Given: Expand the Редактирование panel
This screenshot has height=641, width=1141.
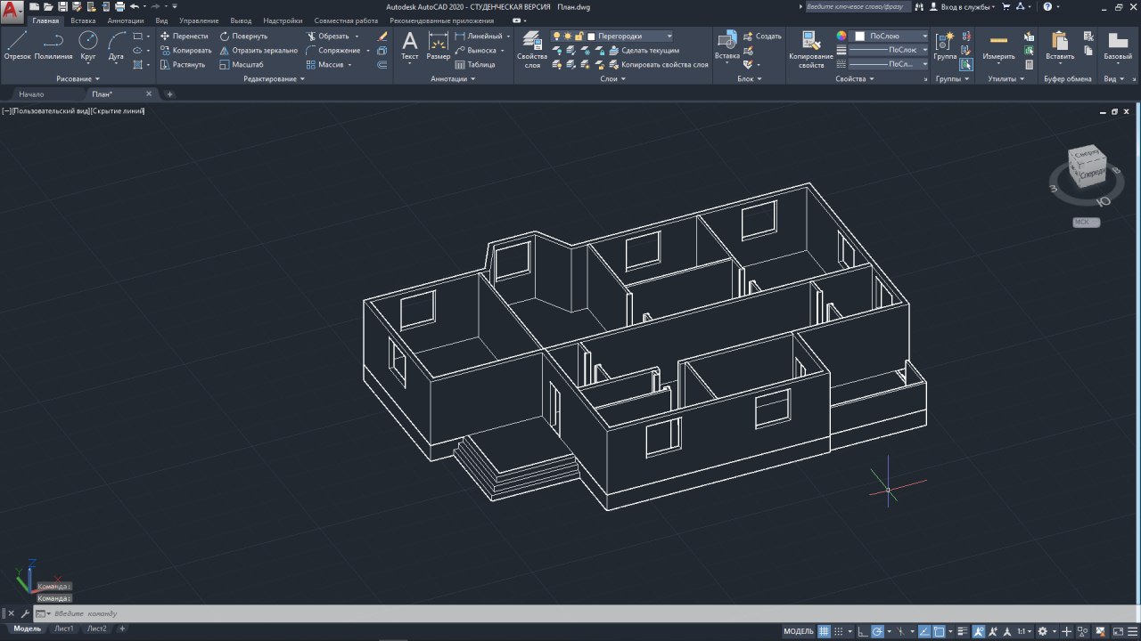Looking at the screenshot, I should pos(275,79).
